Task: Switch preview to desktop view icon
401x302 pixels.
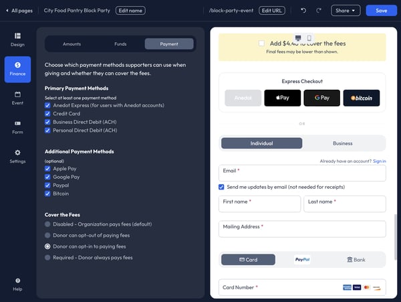Action: pyautogui.click(x=298, y=38)
